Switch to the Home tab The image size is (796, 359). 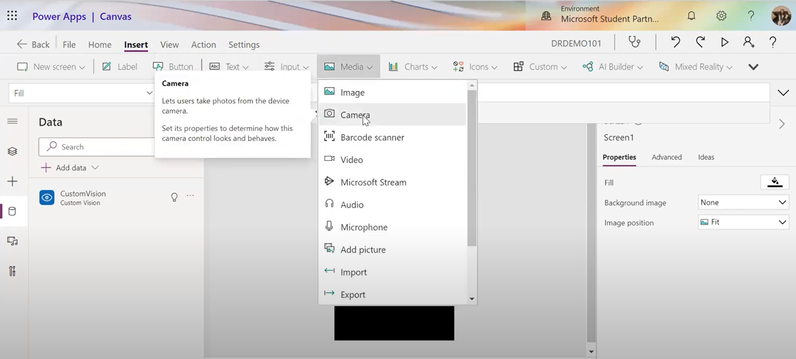click(100, 45)
